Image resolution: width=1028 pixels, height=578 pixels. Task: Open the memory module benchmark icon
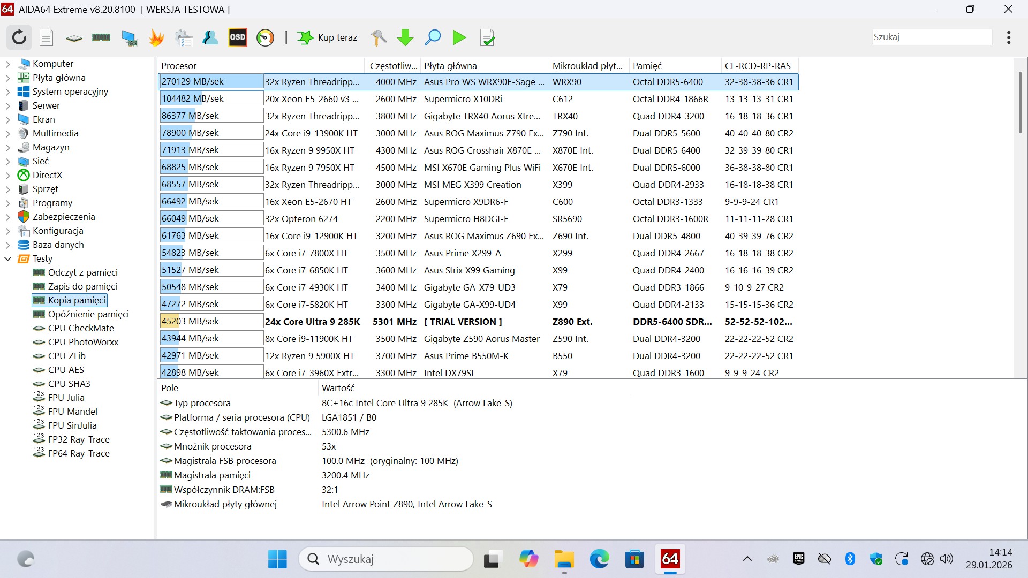point(101,37)
